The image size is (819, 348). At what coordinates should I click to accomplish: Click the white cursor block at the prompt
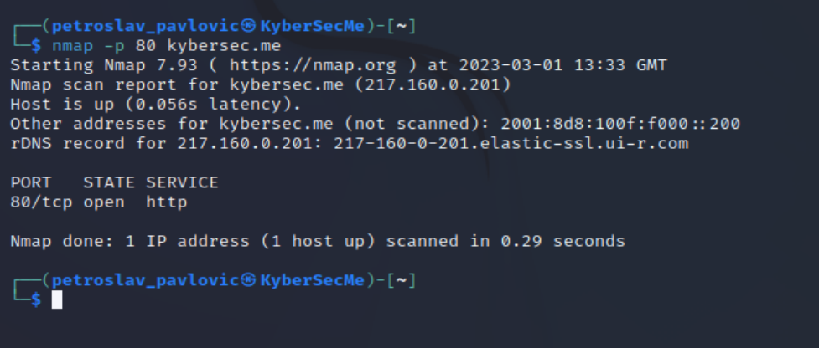(56, 299)
